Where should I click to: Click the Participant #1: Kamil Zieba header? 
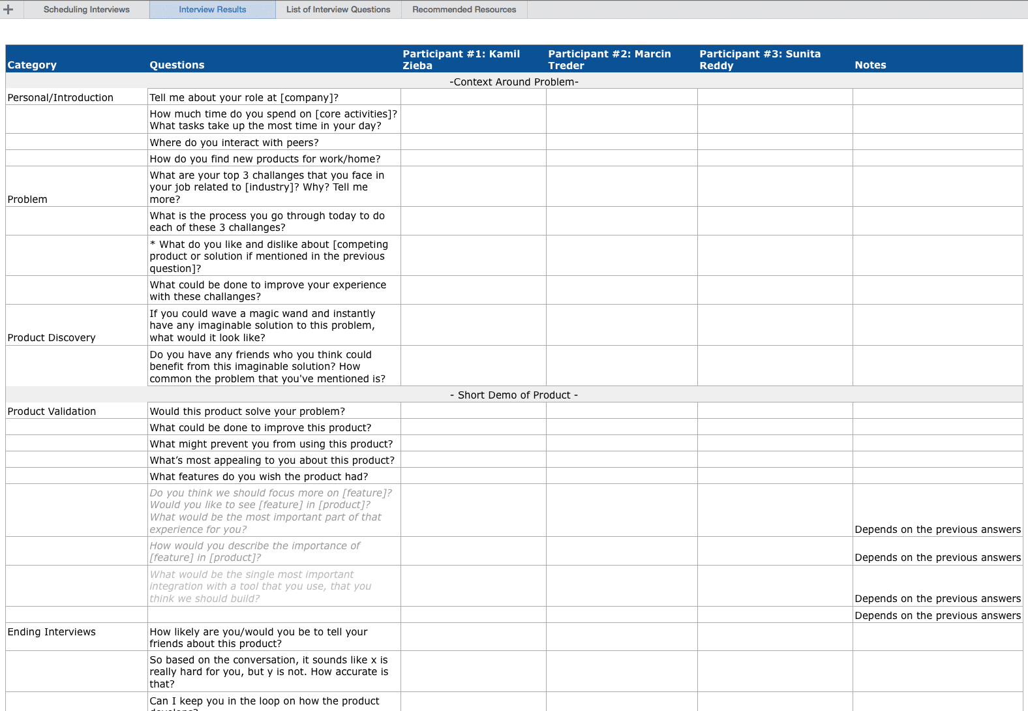click(474, 59)
